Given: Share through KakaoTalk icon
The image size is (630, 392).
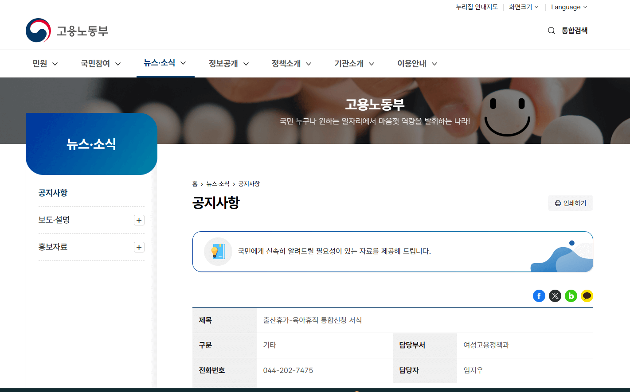Looking at the screenshot, I should pos(587,295).
